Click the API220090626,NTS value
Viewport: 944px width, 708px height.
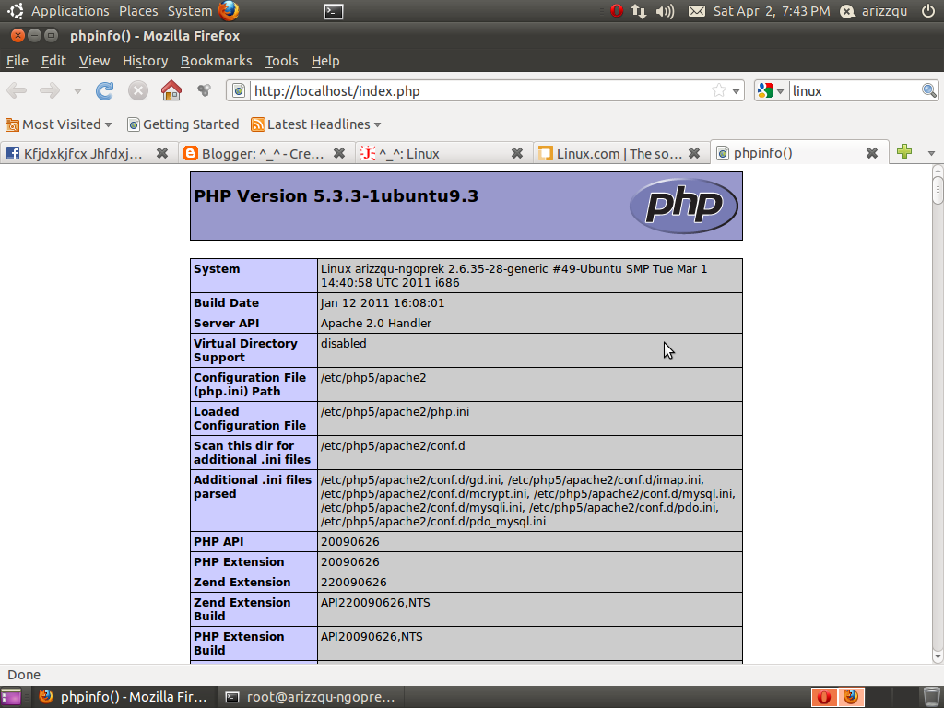tap(375, 603)
